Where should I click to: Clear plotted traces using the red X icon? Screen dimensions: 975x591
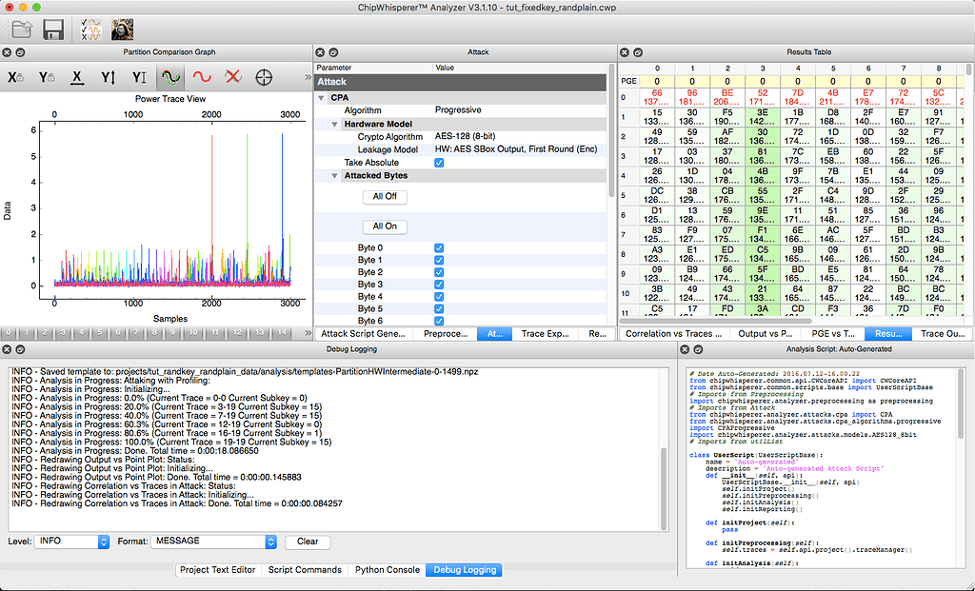pos(232,76)
